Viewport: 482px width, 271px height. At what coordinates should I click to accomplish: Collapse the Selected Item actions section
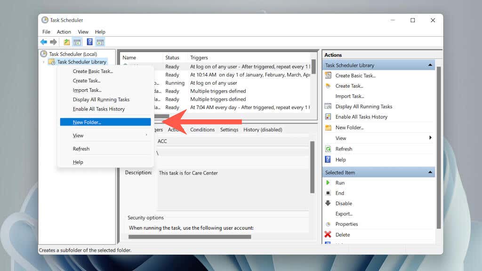(x=430, y=172)
